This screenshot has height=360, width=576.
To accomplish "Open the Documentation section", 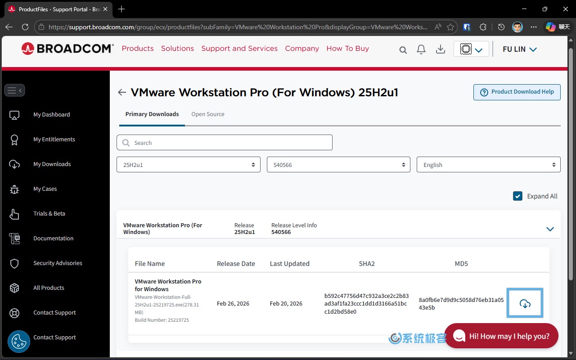I will 53,238.
